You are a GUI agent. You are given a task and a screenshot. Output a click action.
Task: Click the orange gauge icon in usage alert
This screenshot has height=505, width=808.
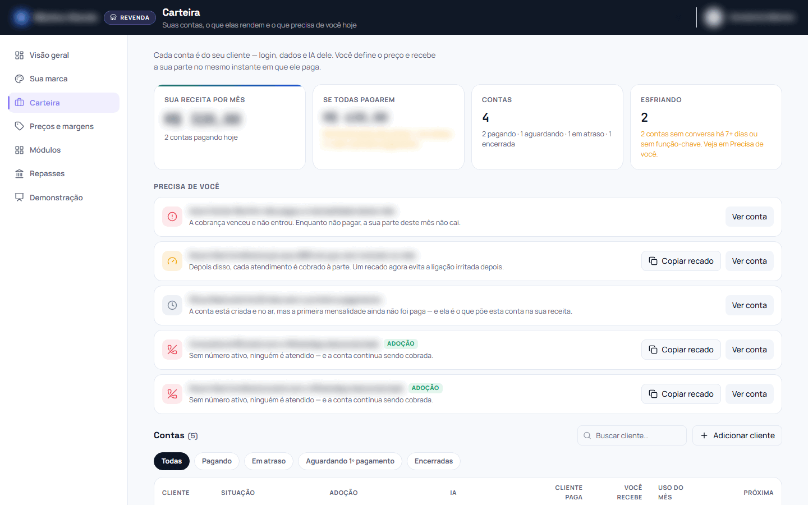[x=172, y=261]
